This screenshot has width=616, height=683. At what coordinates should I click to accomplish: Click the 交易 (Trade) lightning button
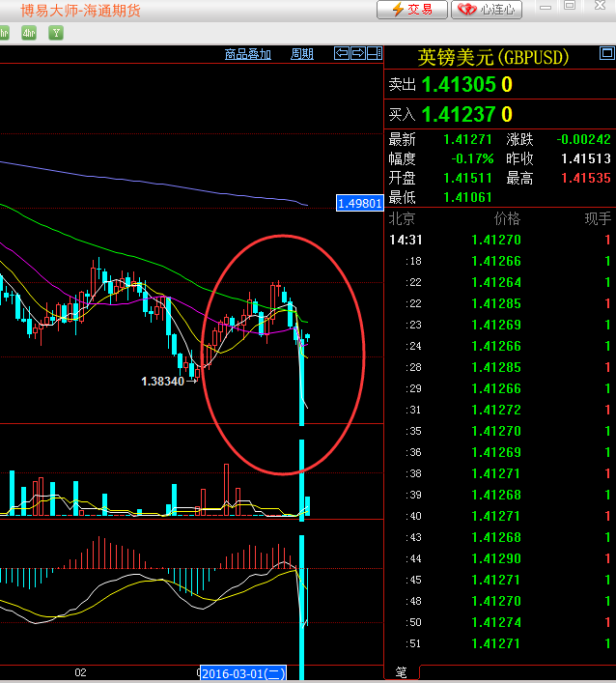tap(411, 10)
